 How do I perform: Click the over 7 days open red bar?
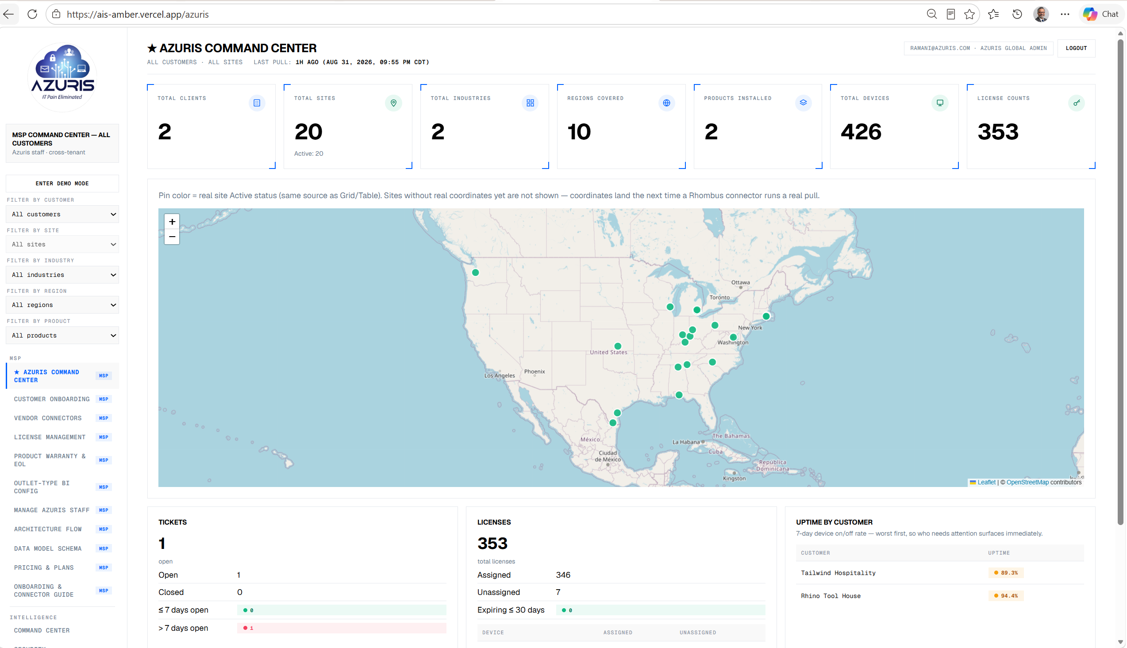tap(342, 629)
